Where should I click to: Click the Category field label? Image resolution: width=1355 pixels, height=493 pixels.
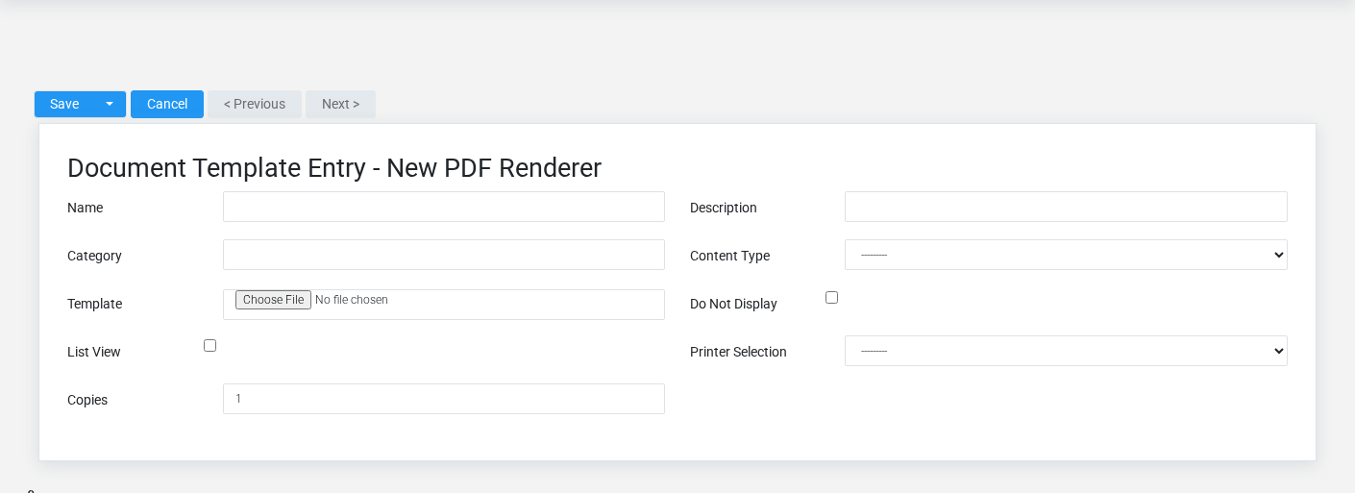[94, 256]
